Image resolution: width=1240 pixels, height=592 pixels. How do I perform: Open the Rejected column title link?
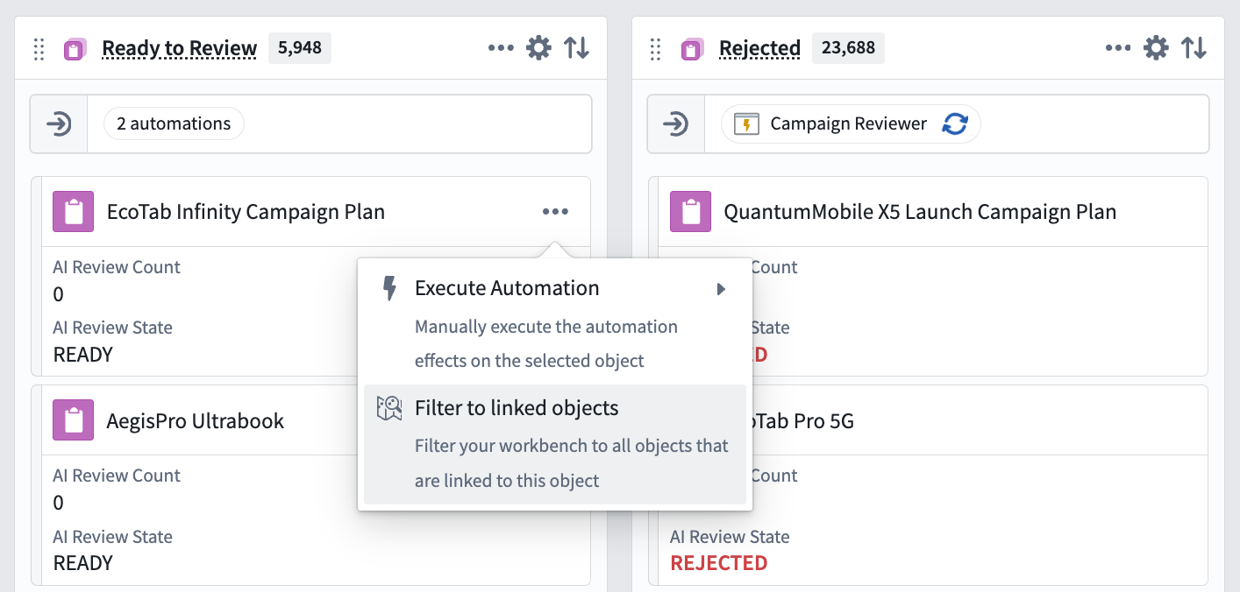coord(759,48)
